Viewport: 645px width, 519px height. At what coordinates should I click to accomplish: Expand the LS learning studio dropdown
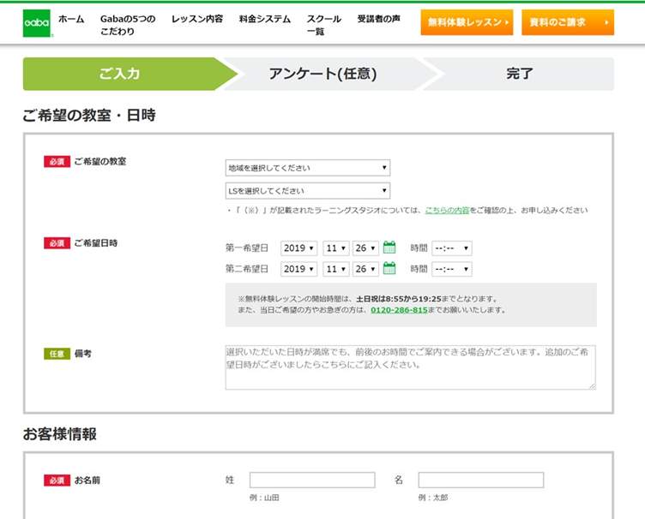[307, 191]
